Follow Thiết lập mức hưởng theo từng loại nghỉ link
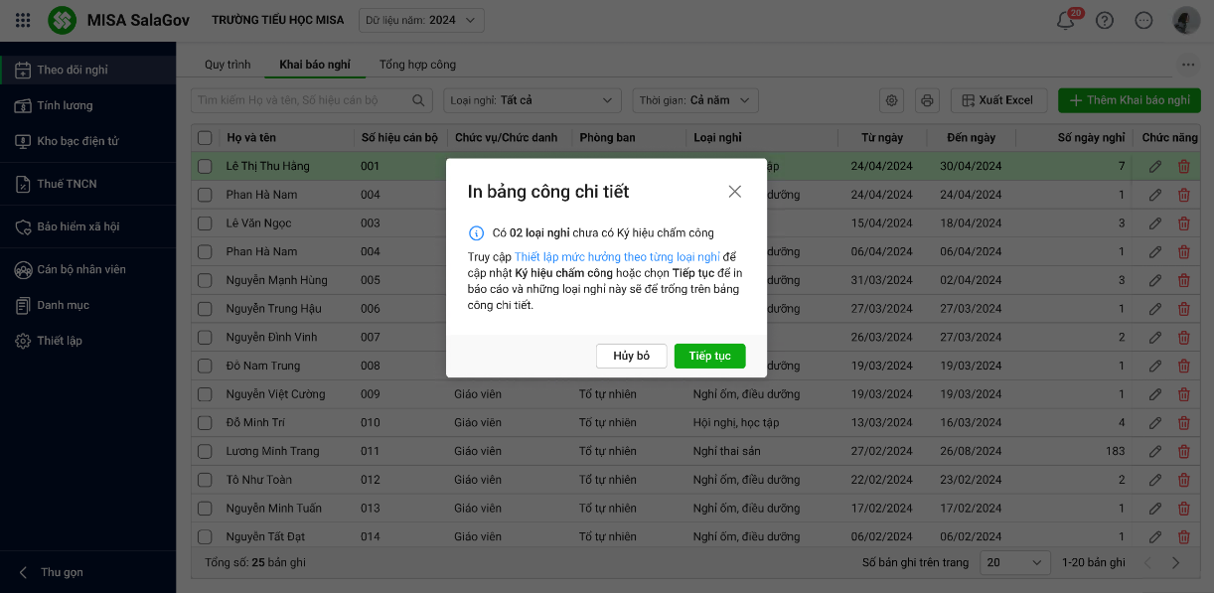1214x593 pixels. click(617, 256)
